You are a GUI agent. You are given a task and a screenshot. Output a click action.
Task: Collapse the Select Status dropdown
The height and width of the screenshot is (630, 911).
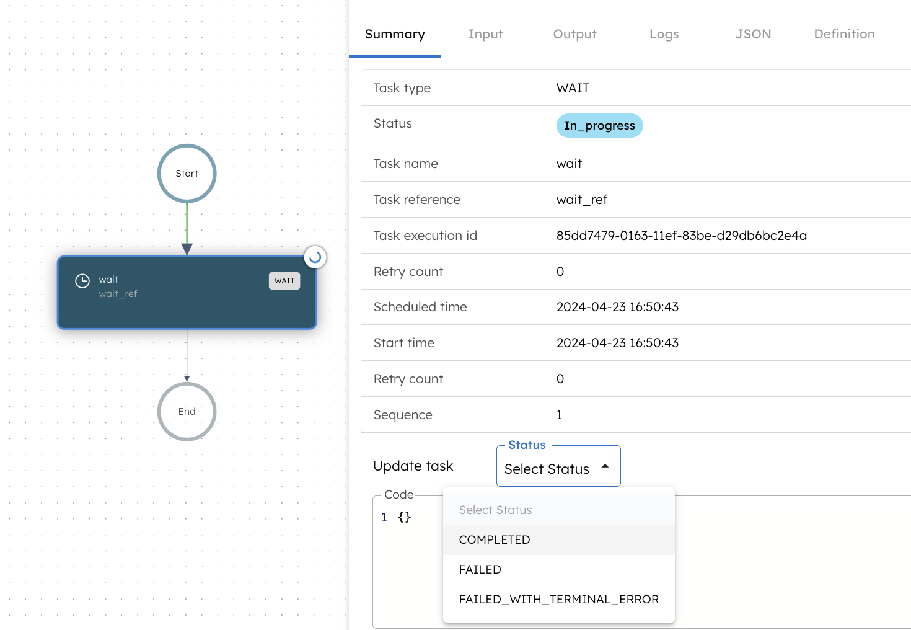coord(558,466)
